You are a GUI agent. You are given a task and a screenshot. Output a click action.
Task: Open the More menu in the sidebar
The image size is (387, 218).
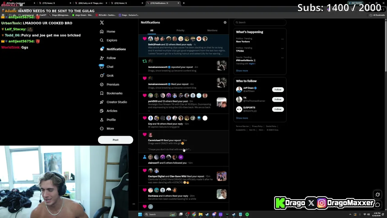pyautogui.click(x=107, y=128)
